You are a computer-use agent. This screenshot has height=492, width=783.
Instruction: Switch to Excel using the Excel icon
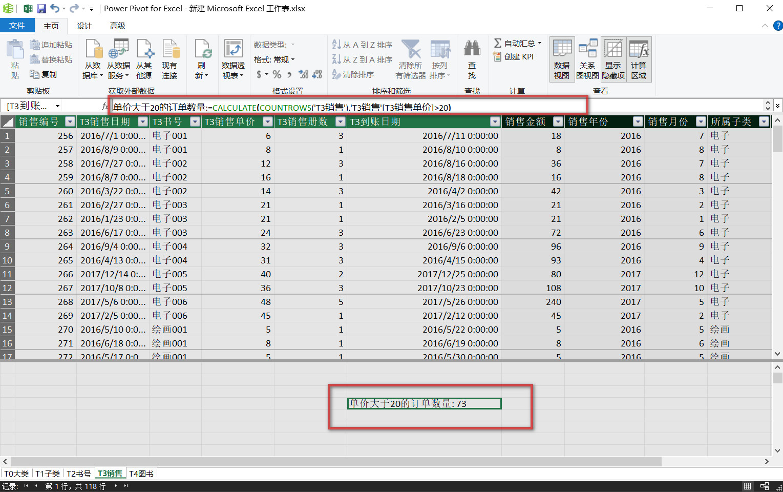point(28,8)
